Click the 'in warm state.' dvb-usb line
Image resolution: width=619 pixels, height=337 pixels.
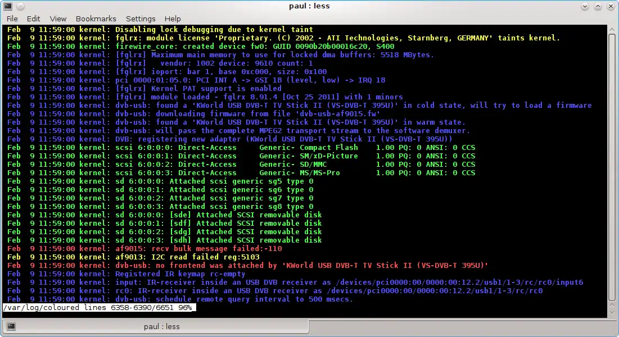click(237, 122)
